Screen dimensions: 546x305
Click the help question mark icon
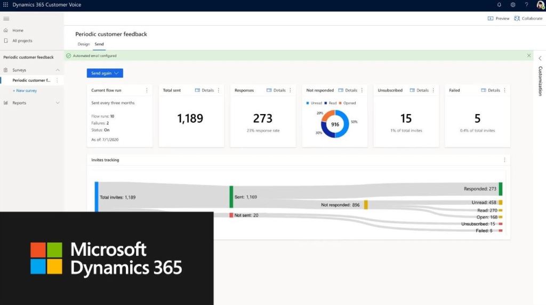[526, 5]
